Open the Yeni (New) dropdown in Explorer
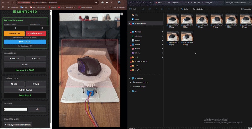252x129 pixels. click(134, 9)
